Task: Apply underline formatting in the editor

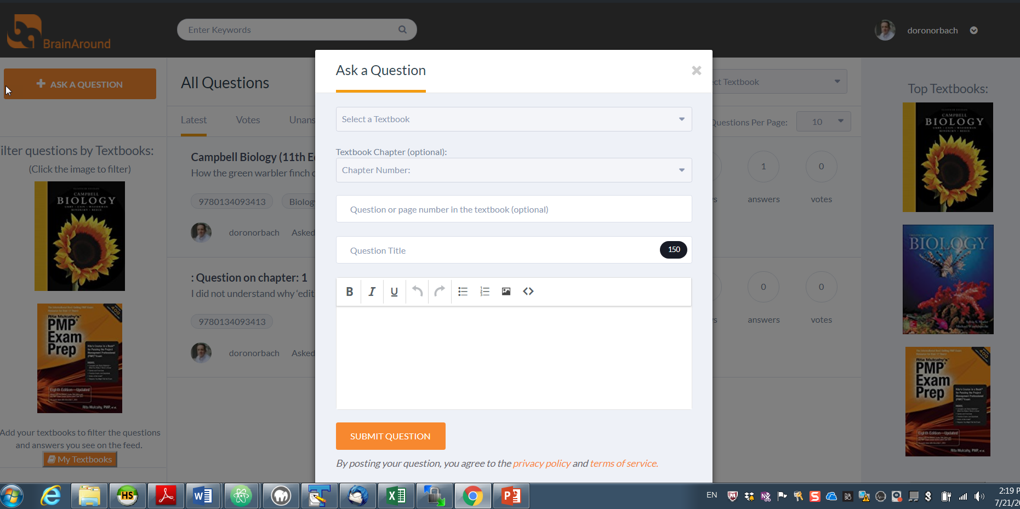Action: (x=394, y=291)
